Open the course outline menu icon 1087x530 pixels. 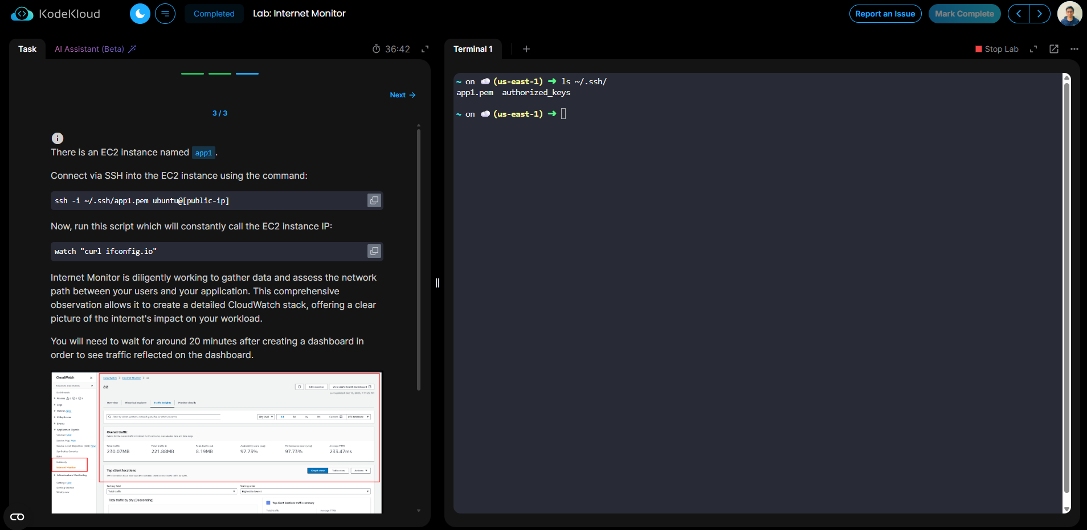coord(165,14)
